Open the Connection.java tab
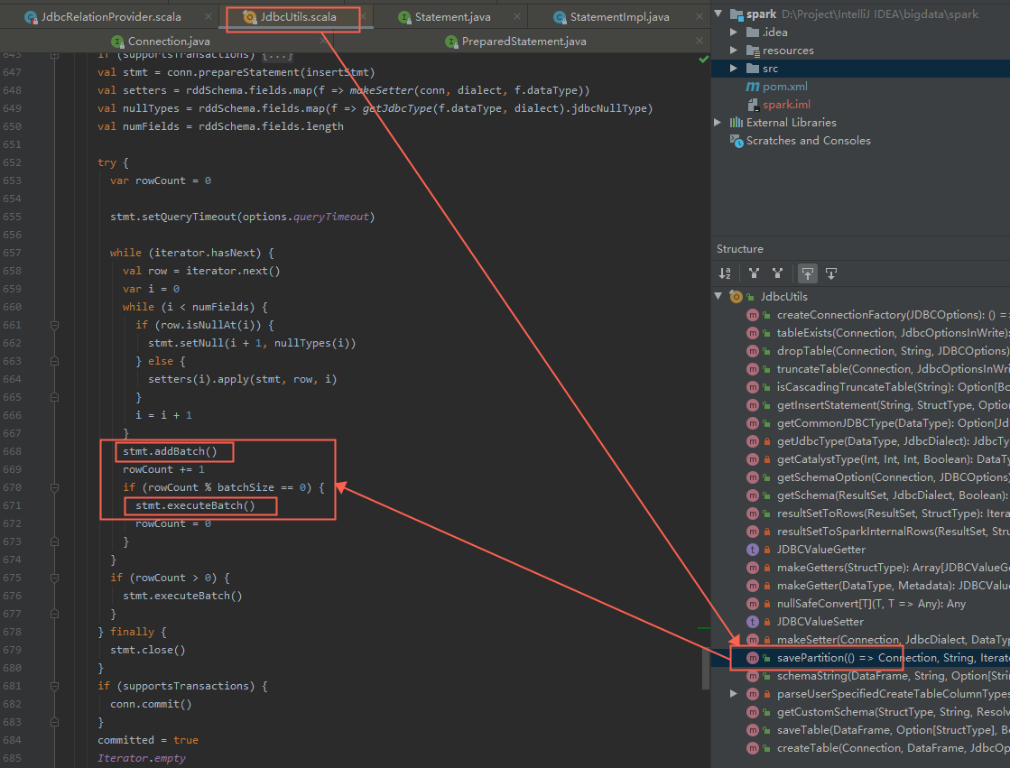 (169, 42)
